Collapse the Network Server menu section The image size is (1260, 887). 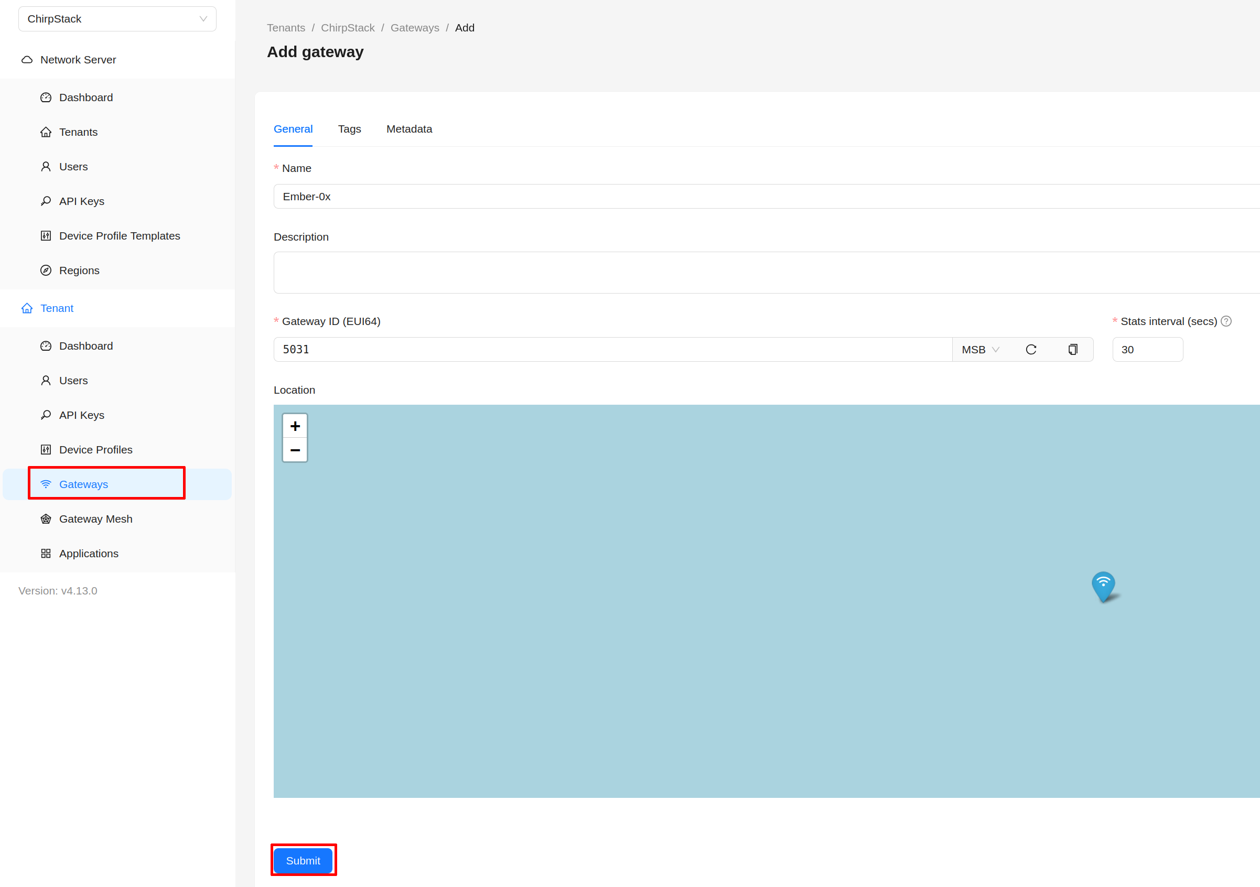click(78, 60)
